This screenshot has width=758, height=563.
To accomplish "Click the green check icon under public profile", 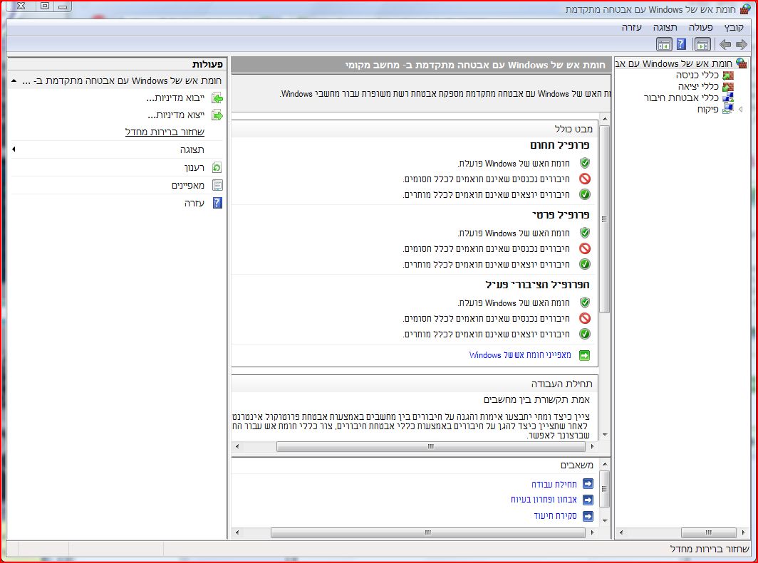I will coord(584,334).
